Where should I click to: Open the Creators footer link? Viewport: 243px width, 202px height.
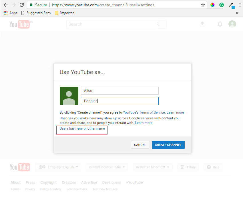coord(69,183)
